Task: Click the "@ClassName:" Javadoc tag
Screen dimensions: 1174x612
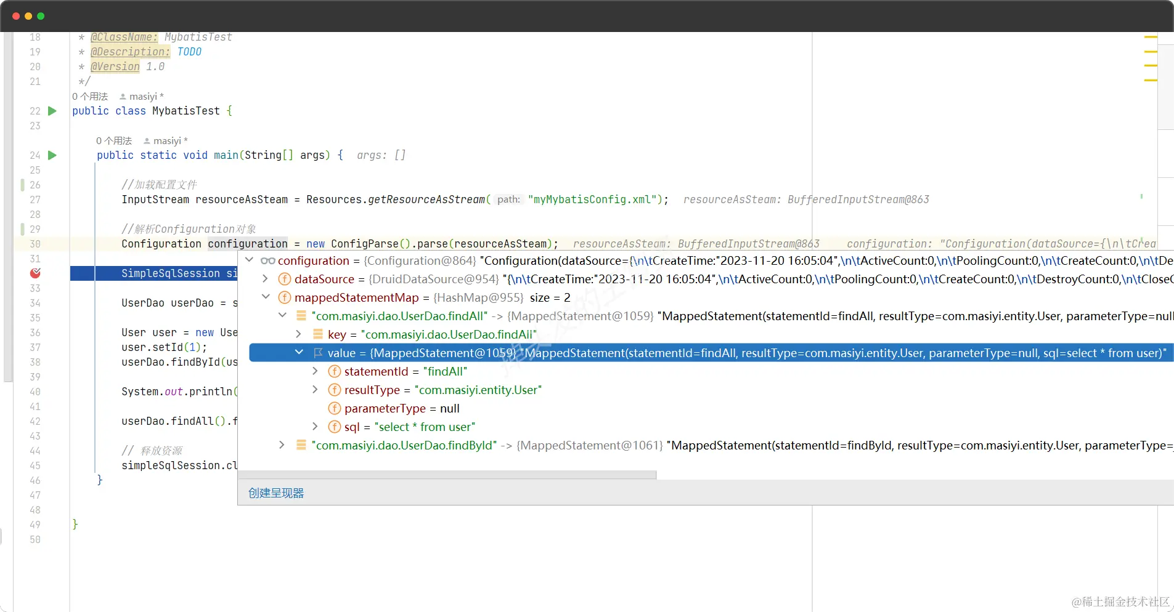Action: [x=124, y=37]
